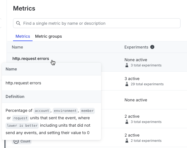Click 'http.request errors' name inside the popover
Image resolution: width=187 pixels, height=148 pixels.
click(23, 83)
